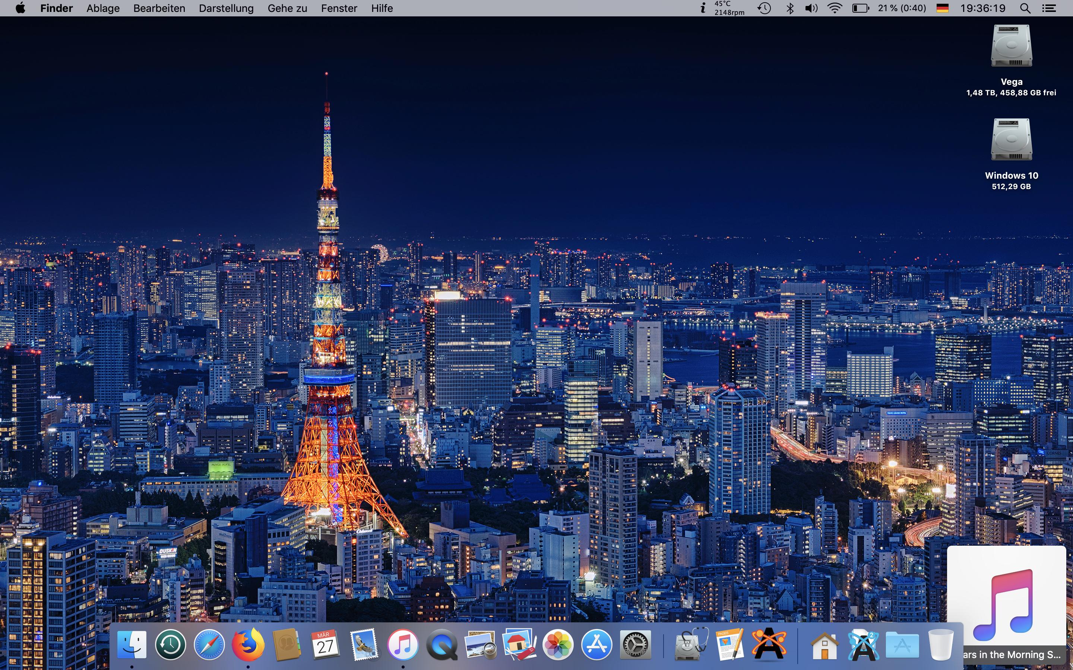Open iTunes in the Dock
The image size is (1073, 670).
point(403,645)
